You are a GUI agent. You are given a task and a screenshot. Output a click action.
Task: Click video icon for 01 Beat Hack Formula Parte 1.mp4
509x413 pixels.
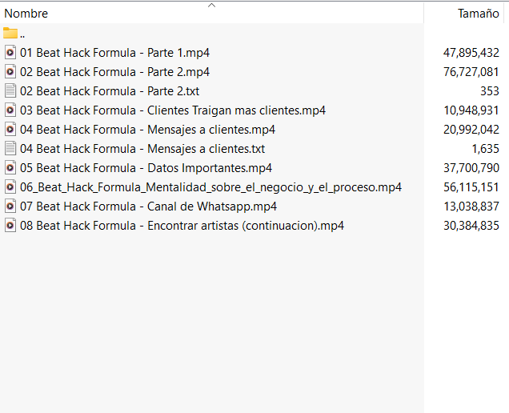(x=10, y=53)
